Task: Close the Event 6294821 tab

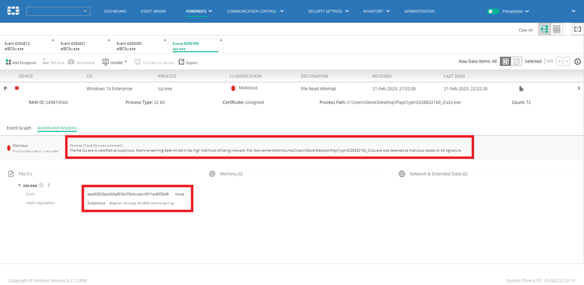Action: click(x=108, y=40)
